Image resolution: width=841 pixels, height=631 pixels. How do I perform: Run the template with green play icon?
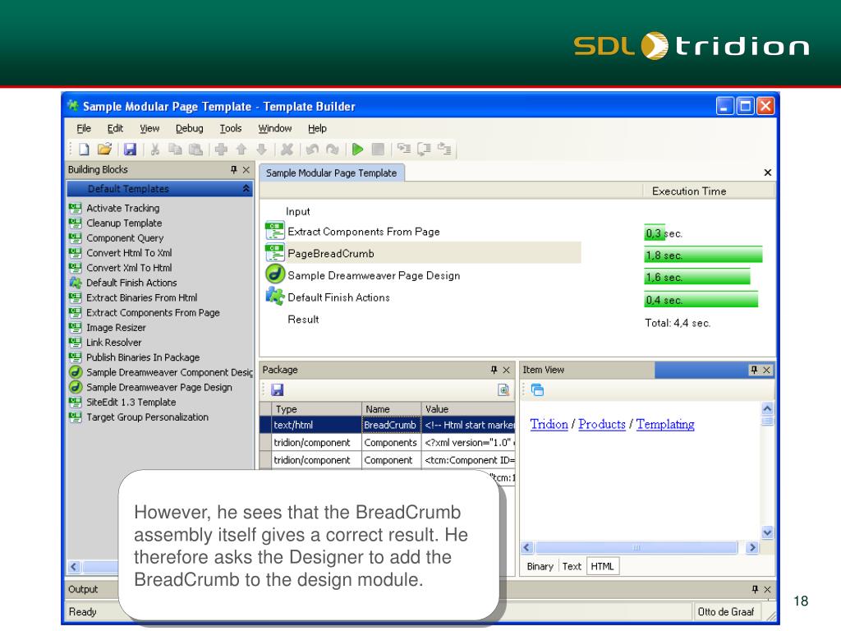(x=358, y=150)
